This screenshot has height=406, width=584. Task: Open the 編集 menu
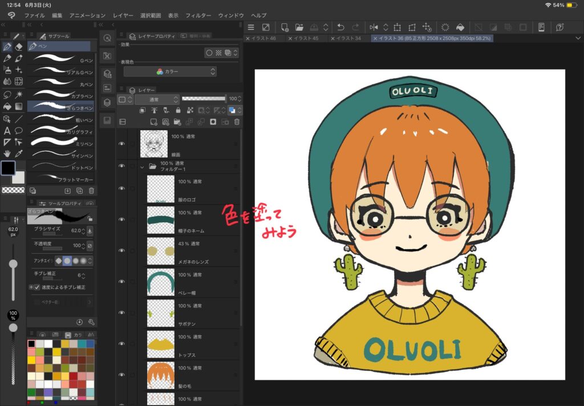tap(57, 15)
